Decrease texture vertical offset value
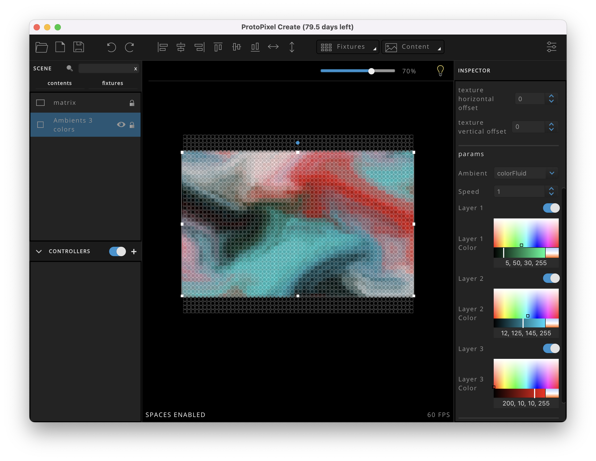 point(551,129)
